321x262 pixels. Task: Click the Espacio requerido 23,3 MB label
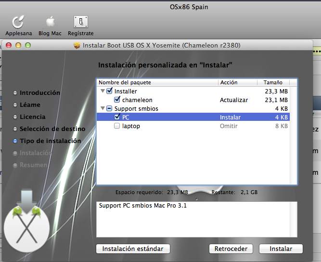coord(152,192)
